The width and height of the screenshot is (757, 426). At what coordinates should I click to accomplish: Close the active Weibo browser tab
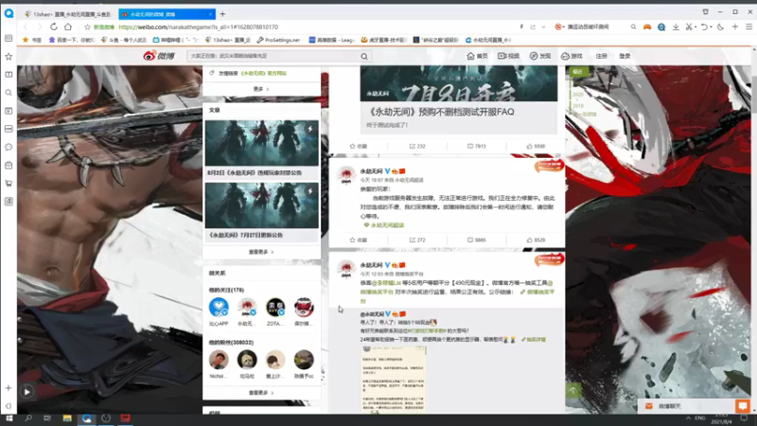210,14
